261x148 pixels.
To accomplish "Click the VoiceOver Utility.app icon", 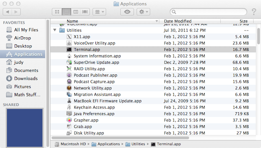I will 69,43.
